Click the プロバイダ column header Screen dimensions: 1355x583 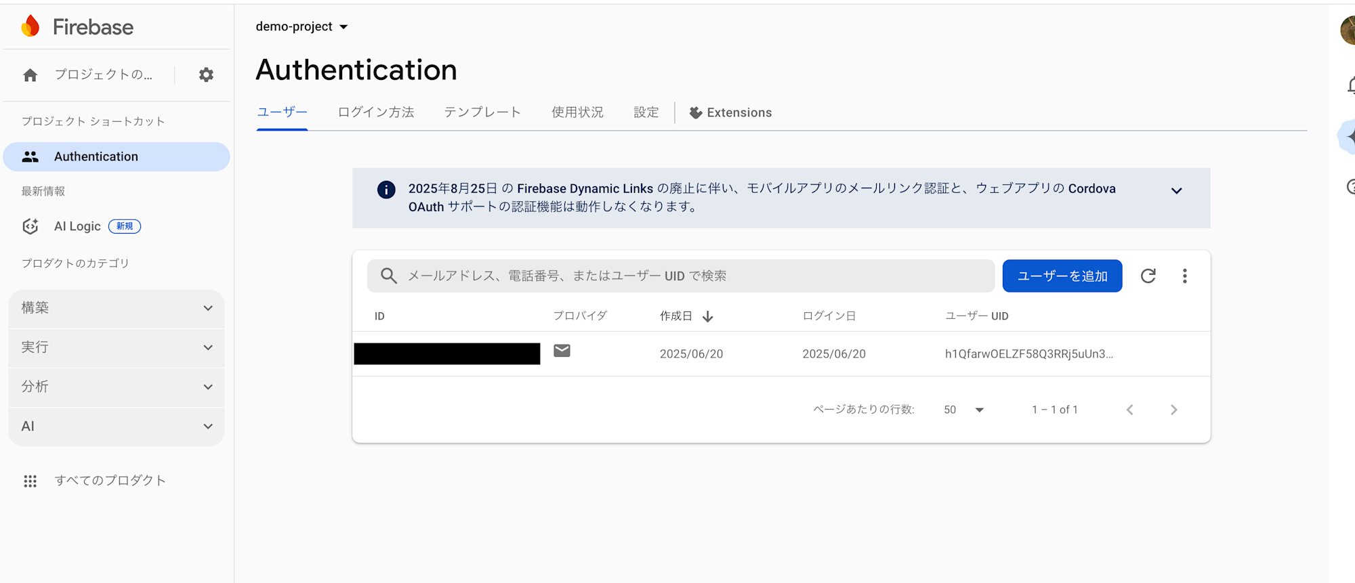(580, 316)
